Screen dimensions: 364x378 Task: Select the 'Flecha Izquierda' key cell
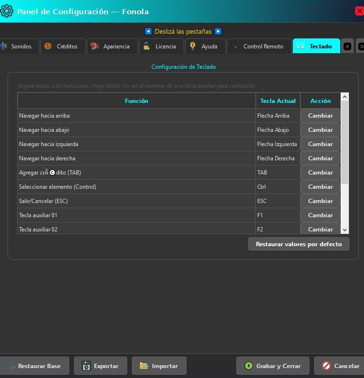click(278, 144)
